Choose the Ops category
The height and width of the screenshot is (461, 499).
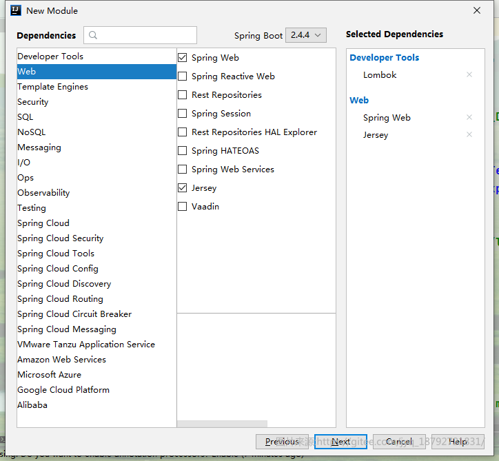[x=96, y=178]
